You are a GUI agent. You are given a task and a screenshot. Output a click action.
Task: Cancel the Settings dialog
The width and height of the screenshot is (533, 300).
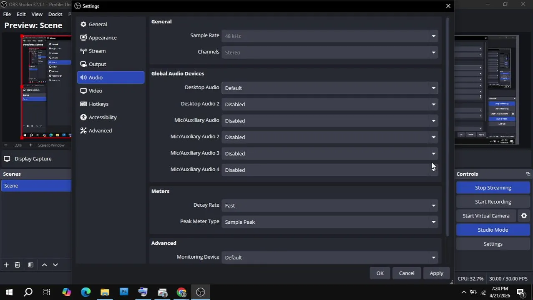point(407,273)
